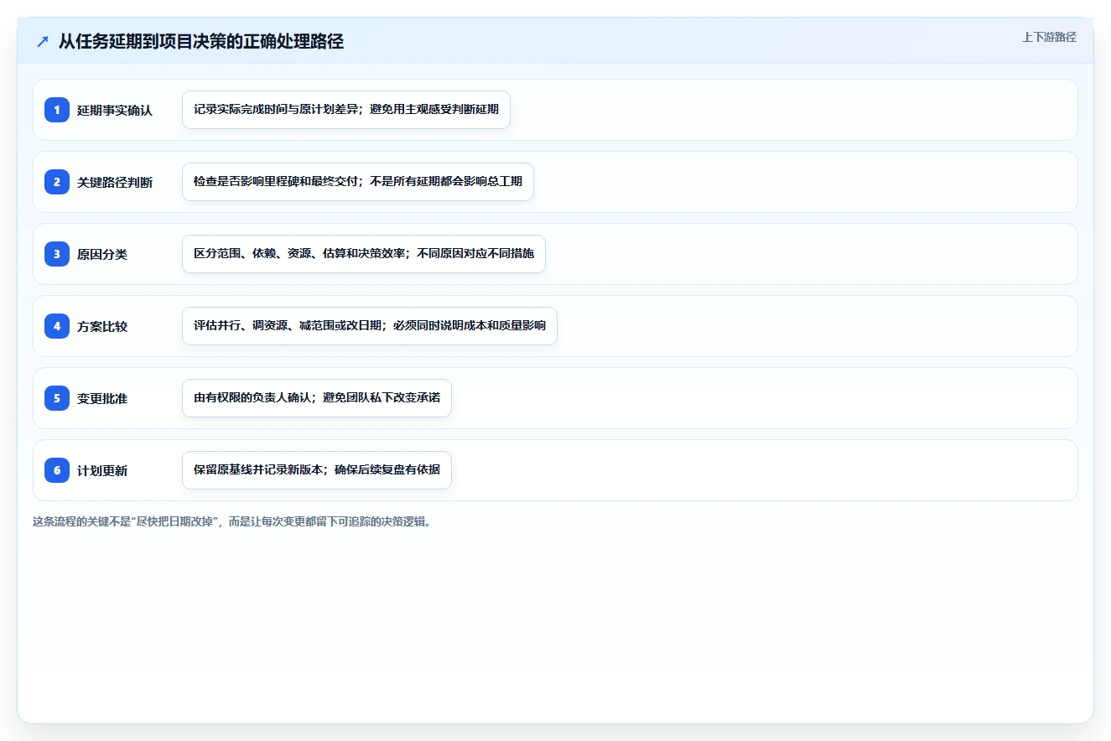Click the footnote starting 这条流程的关键不是

pyautogui.click(x=233, y=521)
